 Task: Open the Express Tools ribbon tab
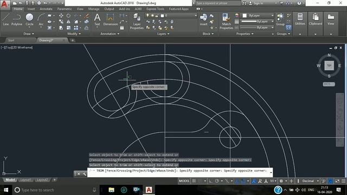(155, 9)
